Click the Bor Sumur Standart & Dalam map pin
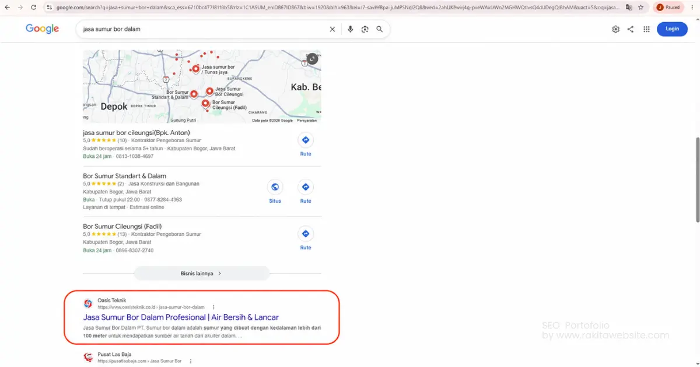This screenshot has height=367, width=700. click(x=194, y=94)
